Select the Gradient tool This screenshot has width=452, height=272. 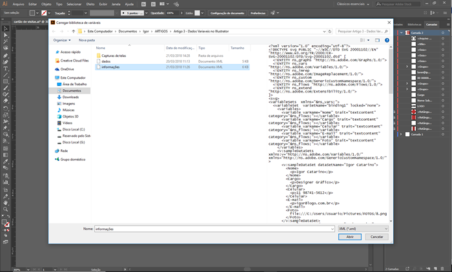5,155
